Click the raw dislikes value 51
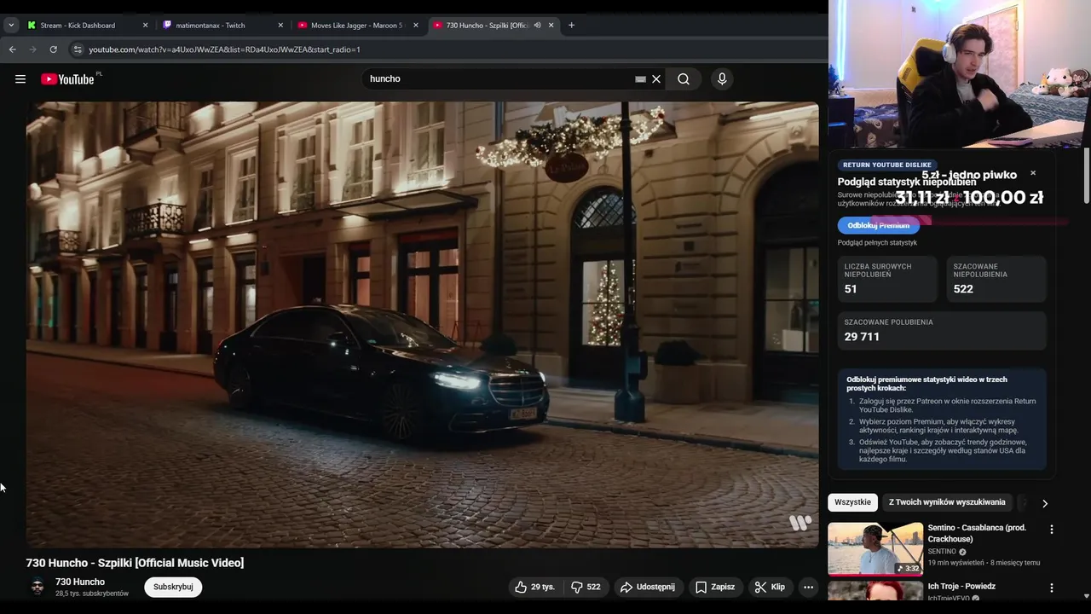1091x614 pixels. click(x=851, y=289)
